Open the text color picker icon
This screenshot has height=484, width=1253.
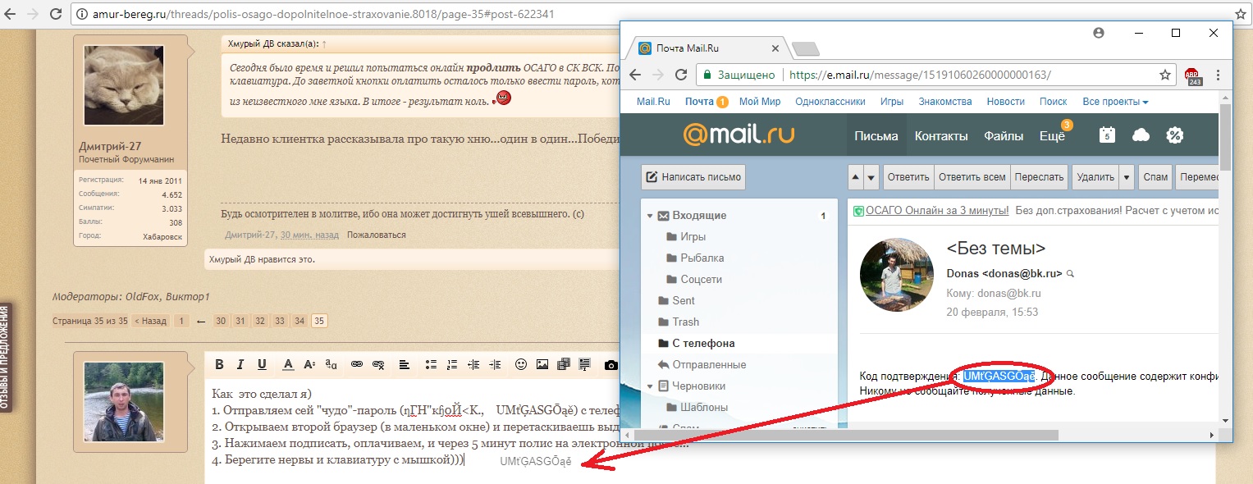pos(288,364)
